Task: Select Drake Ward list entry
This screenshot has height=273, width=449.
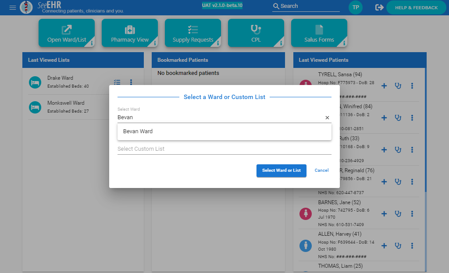Action: point(69,82)
